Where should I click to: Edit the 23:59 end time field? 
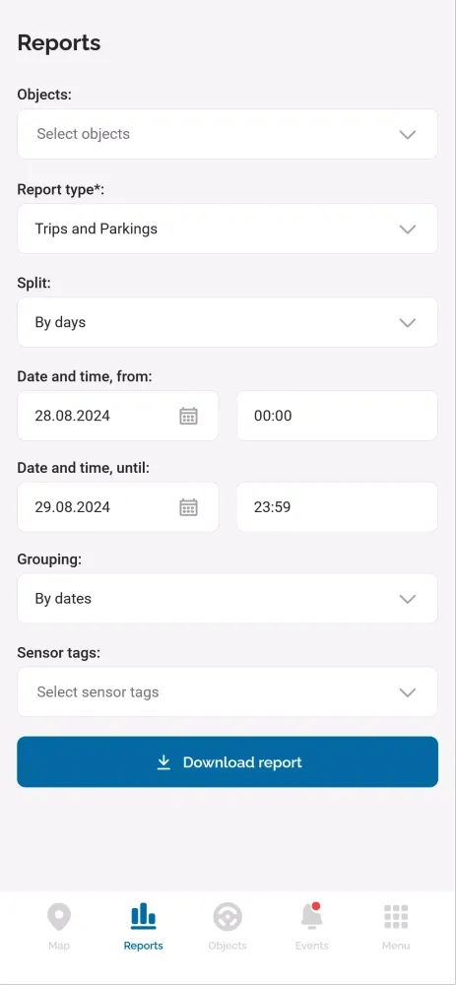point(337,507)
